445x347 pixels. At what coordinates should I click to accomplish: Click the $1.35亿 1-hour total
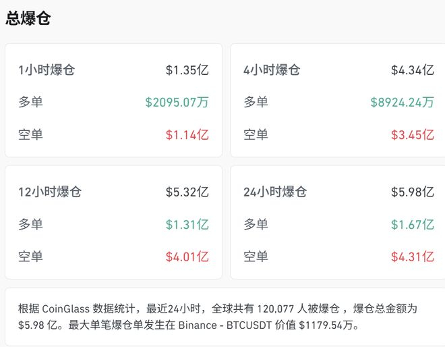coord(187,70)
